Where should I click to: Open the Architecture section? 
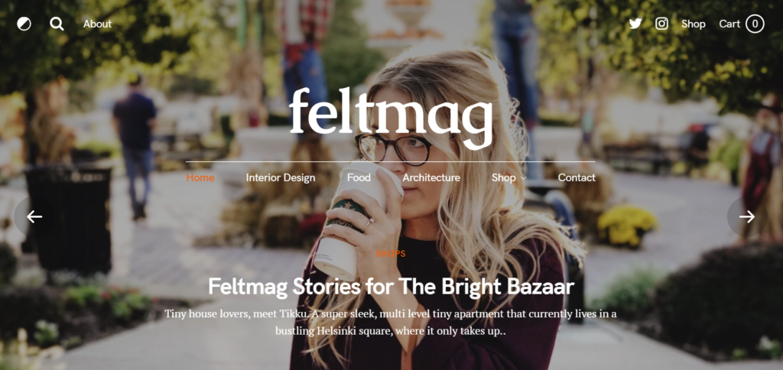(x=431, y=178)
